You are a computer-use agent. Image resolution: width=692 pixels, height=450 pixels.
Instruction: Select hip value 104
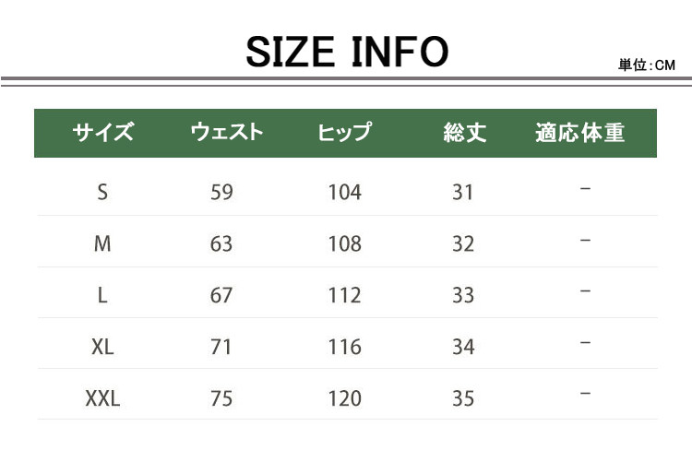(x=344, y=192)
